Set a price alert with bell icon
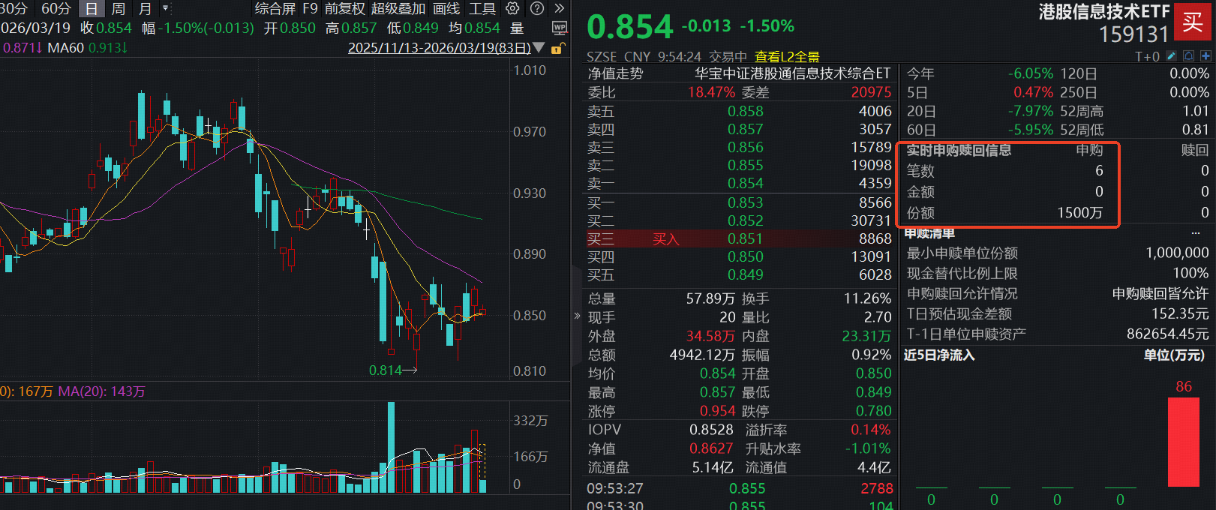This screenshot has height=510, width=1216. pyautogui.click(x=1188, y=56)
